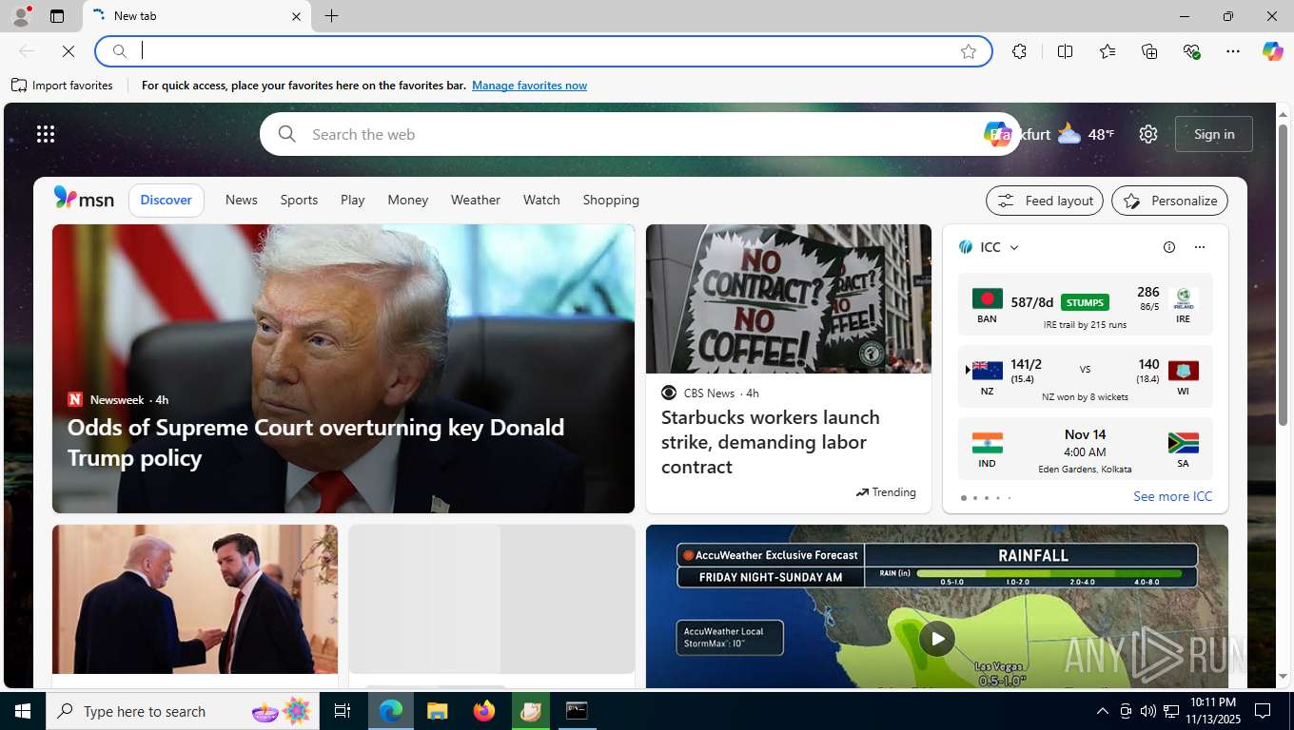Open the Collections icon
1294x730 pixels.
(1149, 51)
